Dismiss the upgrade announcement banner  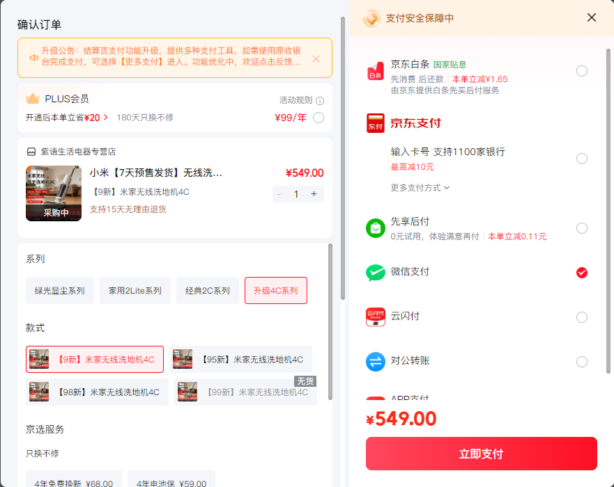316,58
